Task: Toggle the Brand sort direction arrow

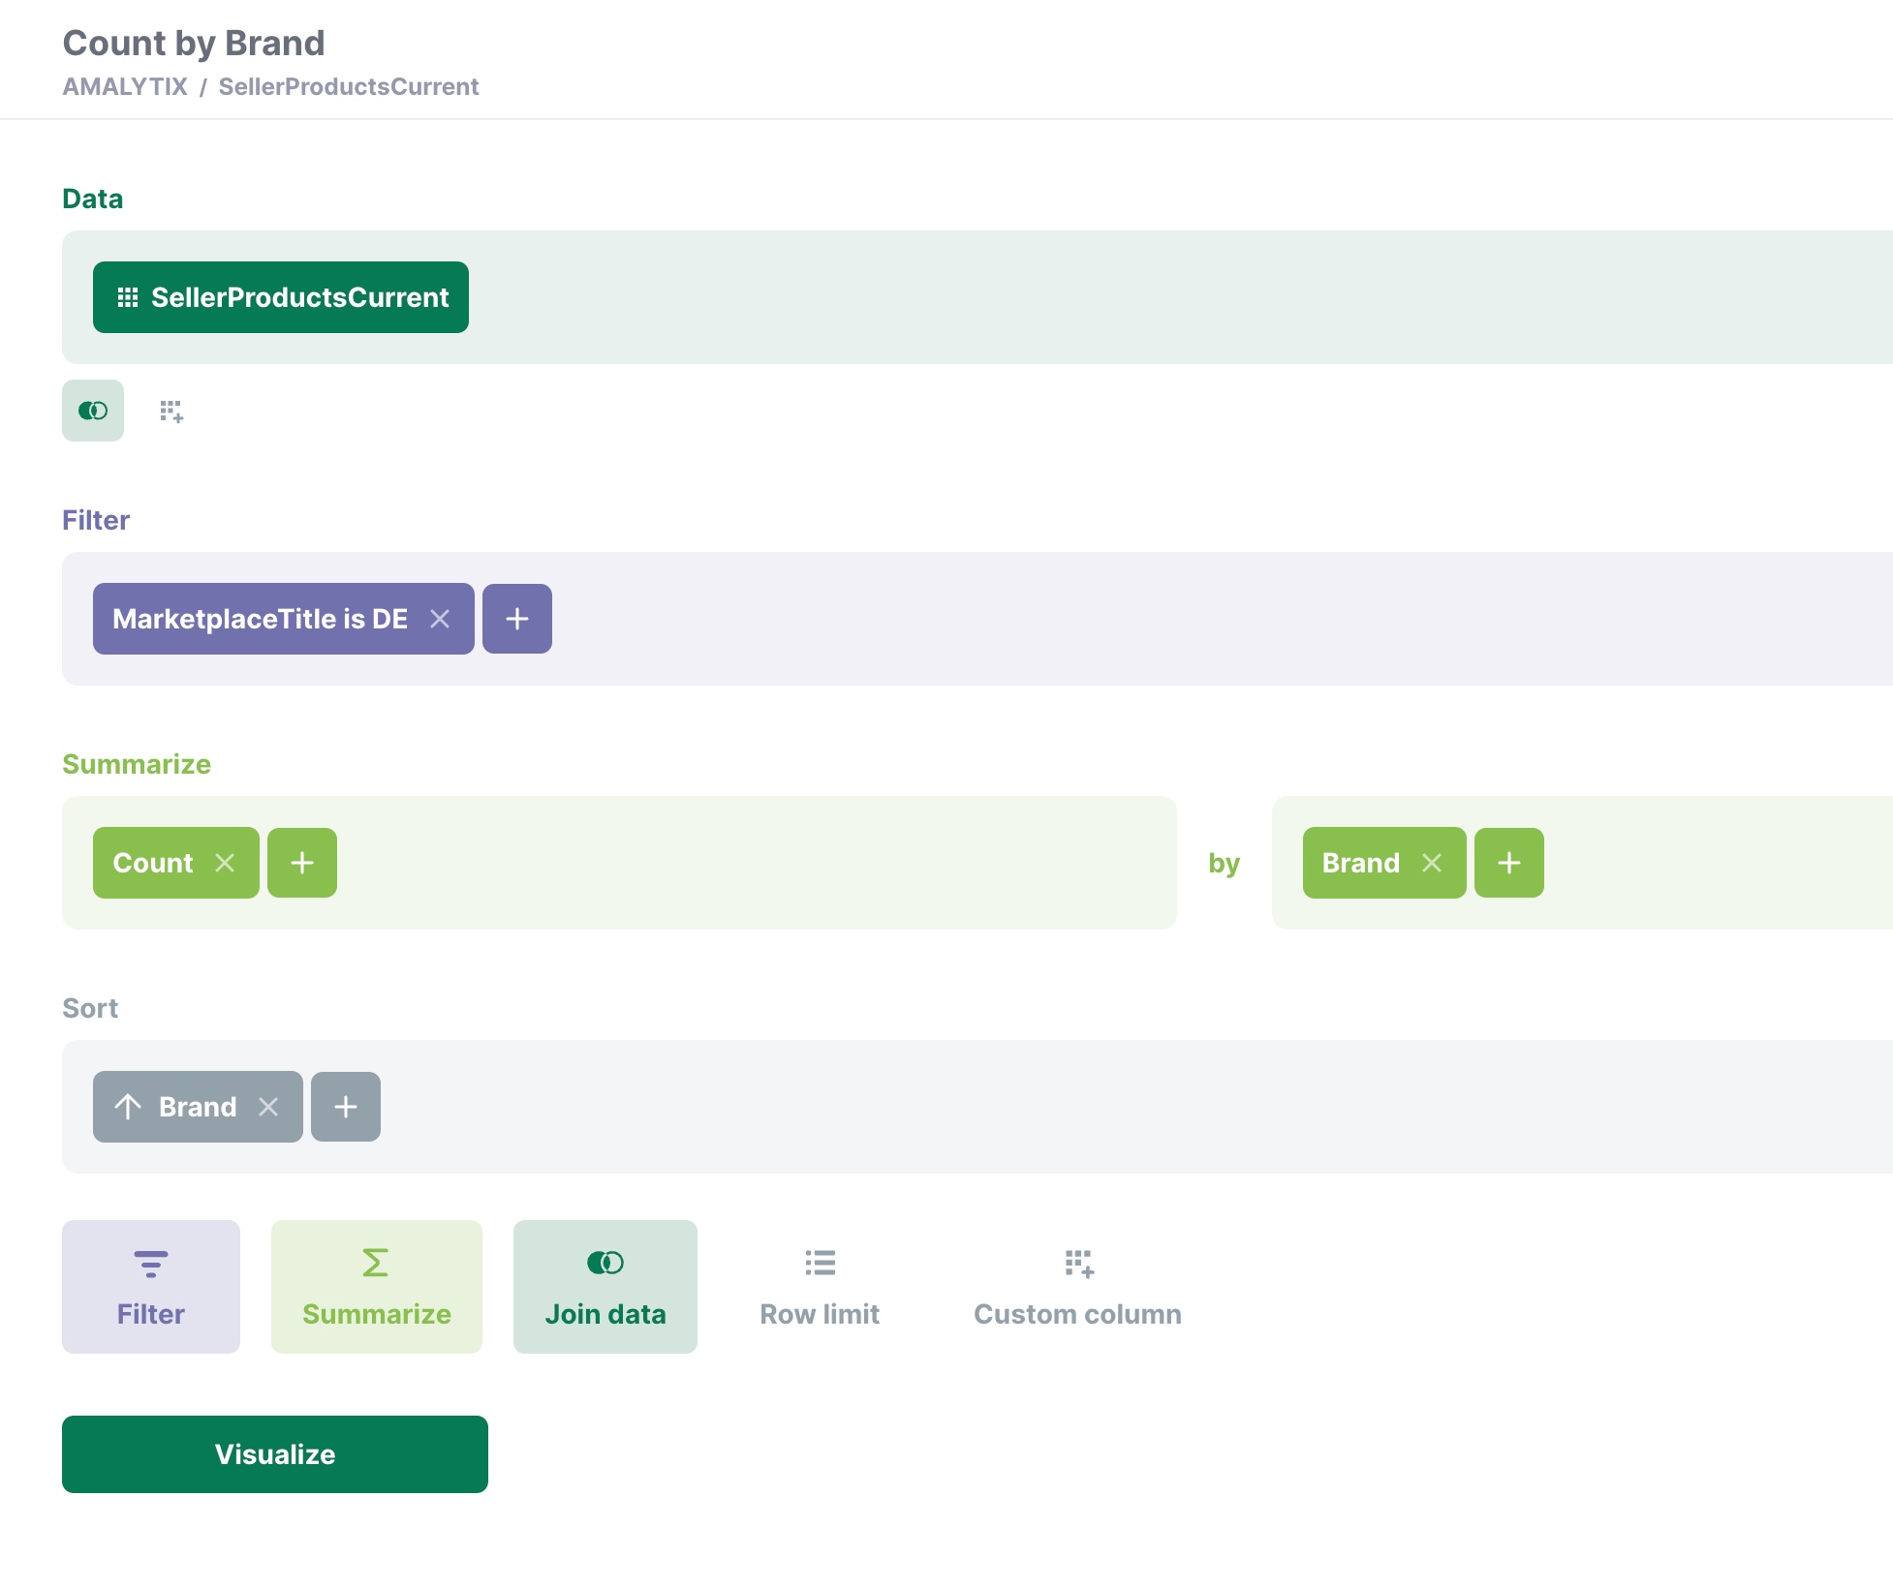Action: [x=128, y=1107]
